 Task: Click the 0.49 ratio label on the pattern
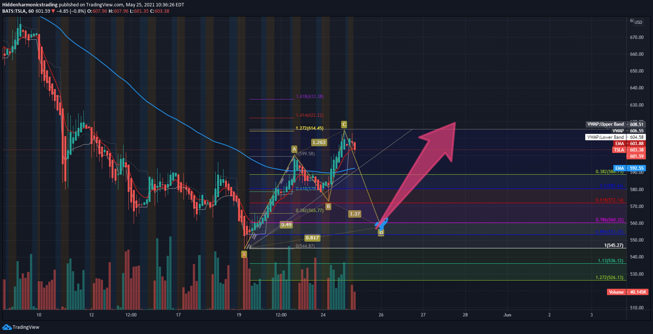pos(286,225)
